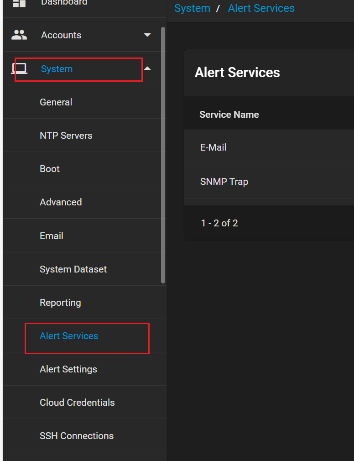Screen dimensions: 354x461
Task: Click the sidebar vertical scrollbar
Action: pos(163,155)
